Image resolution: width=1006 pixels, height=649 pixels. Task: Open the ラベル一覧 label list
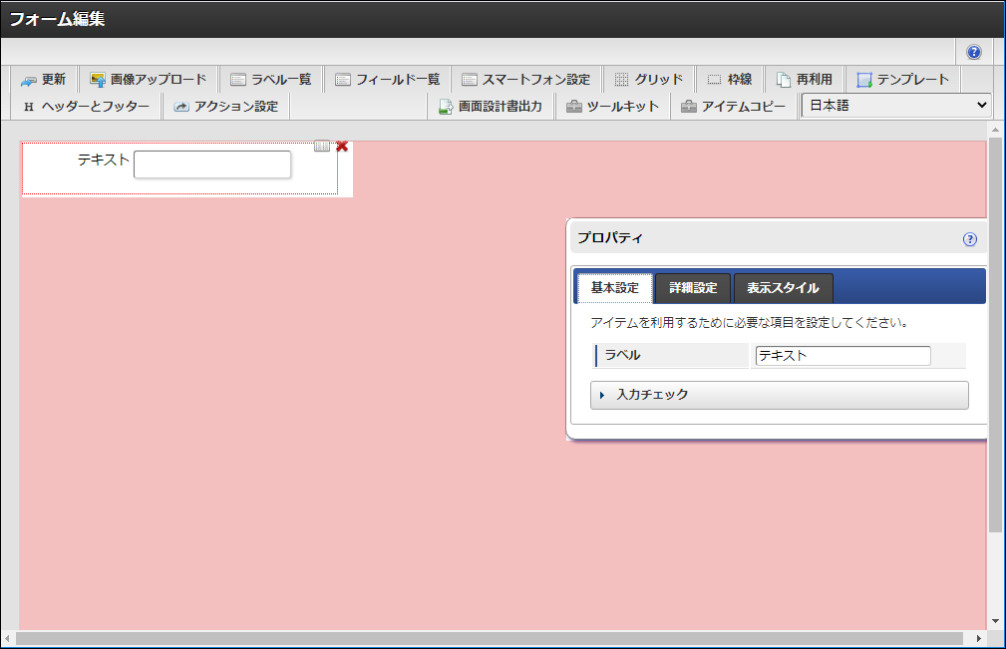tap(271, 80)
